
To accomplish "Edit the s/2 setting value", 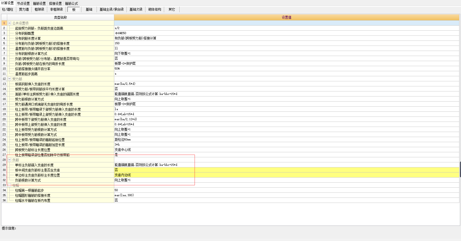I will pyautogui.click(x=287, y=28).
